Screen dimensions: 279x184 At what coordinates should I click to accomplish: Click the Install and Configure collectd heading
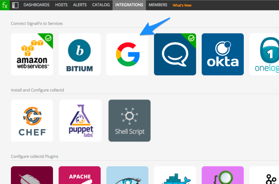pos(37,90)
